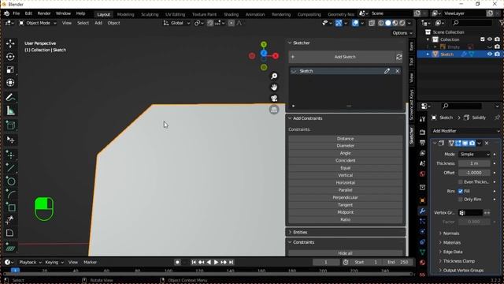504x284 pixels.
Task: Click the red X axis on navigation gizmo
Action: click(276, 56)
